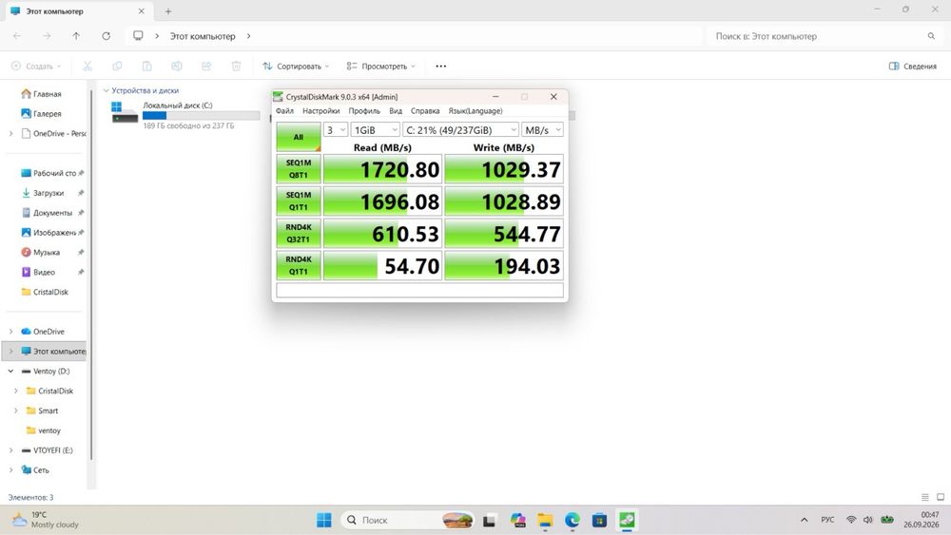The image size is (951, 535).
Task: Go back in File Explorer
Action: click(x=17, y=36)
